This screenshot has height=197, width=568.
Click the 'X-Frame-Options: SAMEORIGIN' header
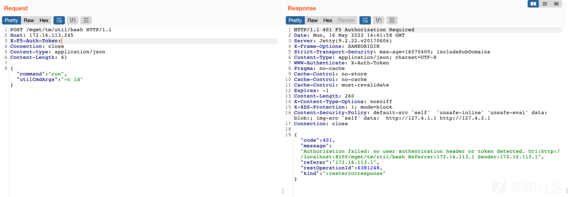click(x=337, y=46)
